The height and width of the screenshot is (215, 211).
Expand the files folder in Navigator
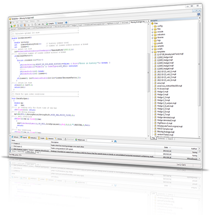(x=152, y=29)
